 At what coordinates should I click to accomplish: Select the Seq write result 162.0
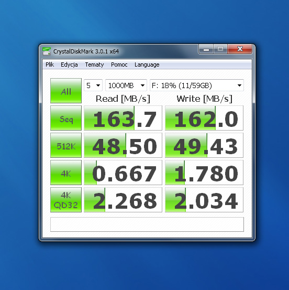click(204, 118)
